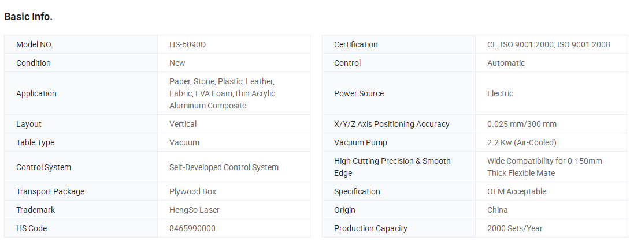This screenshot has width=630, height=241.
Task: Select the positioning accuracy value 0.025 mm/300 mm
Action: point(521,124)
